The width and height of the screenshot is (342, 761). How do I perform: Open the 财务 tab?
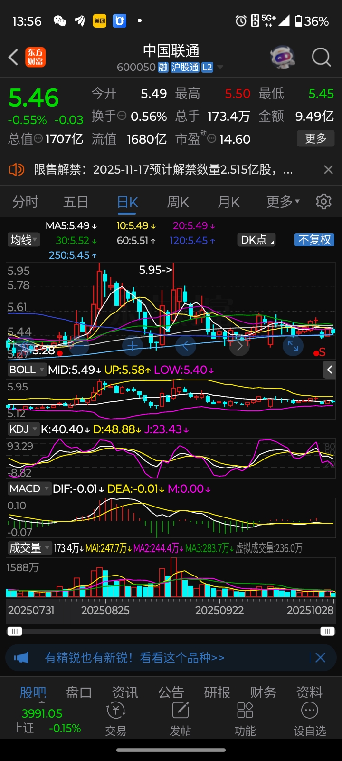coord(263,692)
